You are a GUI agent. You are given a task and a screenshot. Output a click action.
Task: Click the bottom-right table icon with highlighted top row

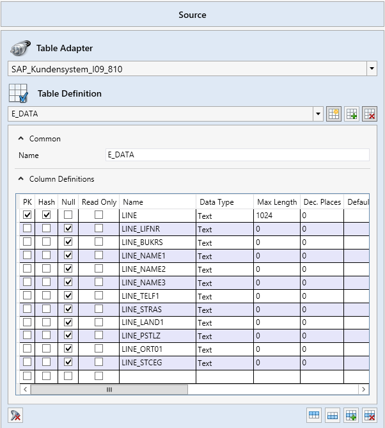point(315,415)
